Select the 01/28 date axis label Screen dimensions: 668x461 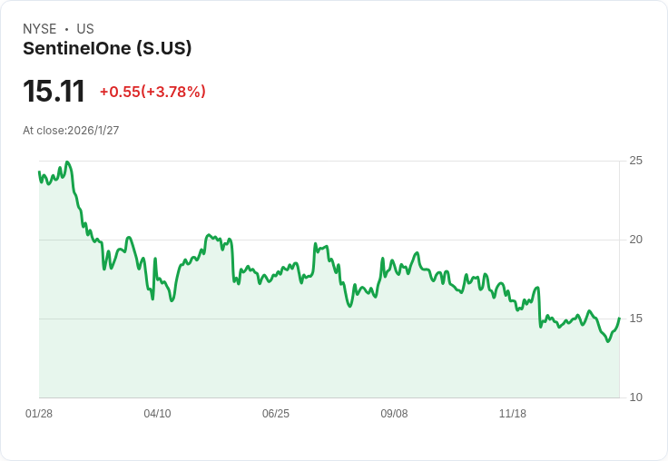(39, 414)
